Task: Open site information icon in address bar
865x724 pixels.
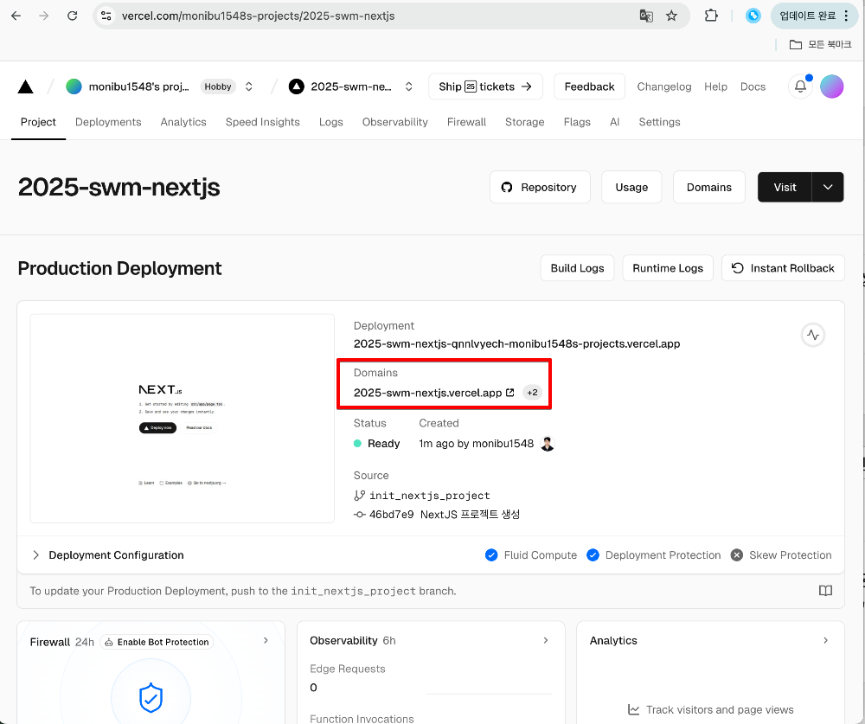Action: (x=106, y=16)
